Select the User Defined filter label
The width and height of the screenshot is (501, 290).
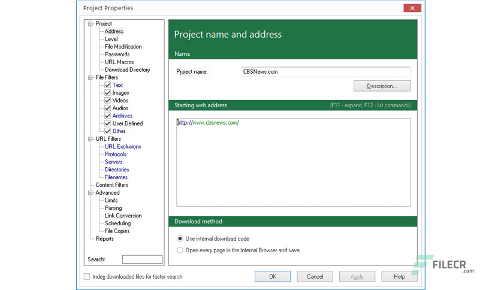pos(128,123)
